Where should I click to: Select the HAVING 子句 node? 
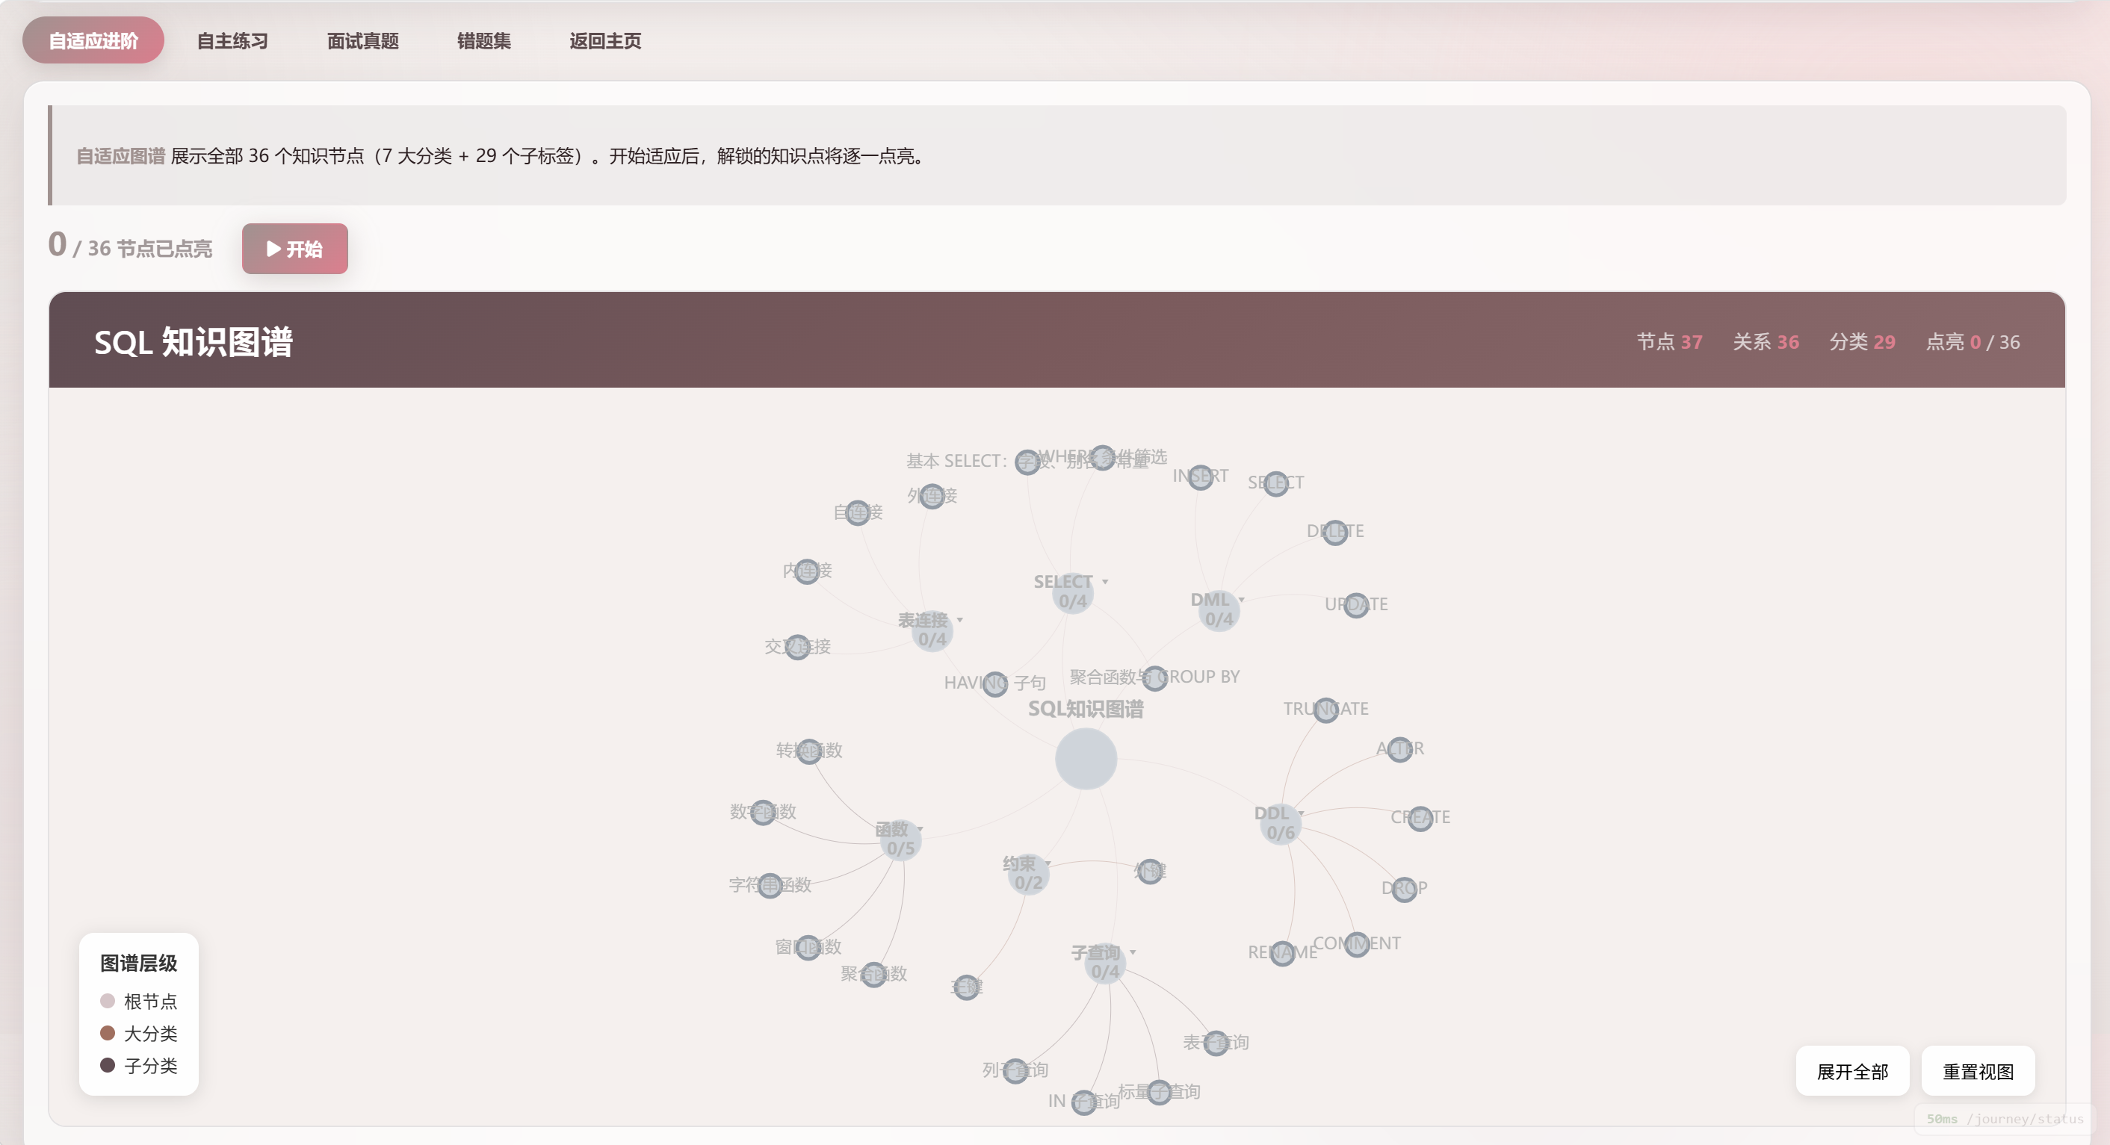(x=995, y=683)
